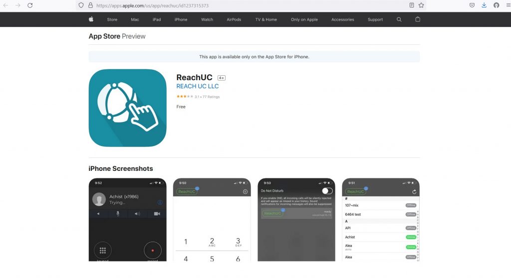
Task: Click the ReachUC app icon image
Action: click(x=127, y=108)
